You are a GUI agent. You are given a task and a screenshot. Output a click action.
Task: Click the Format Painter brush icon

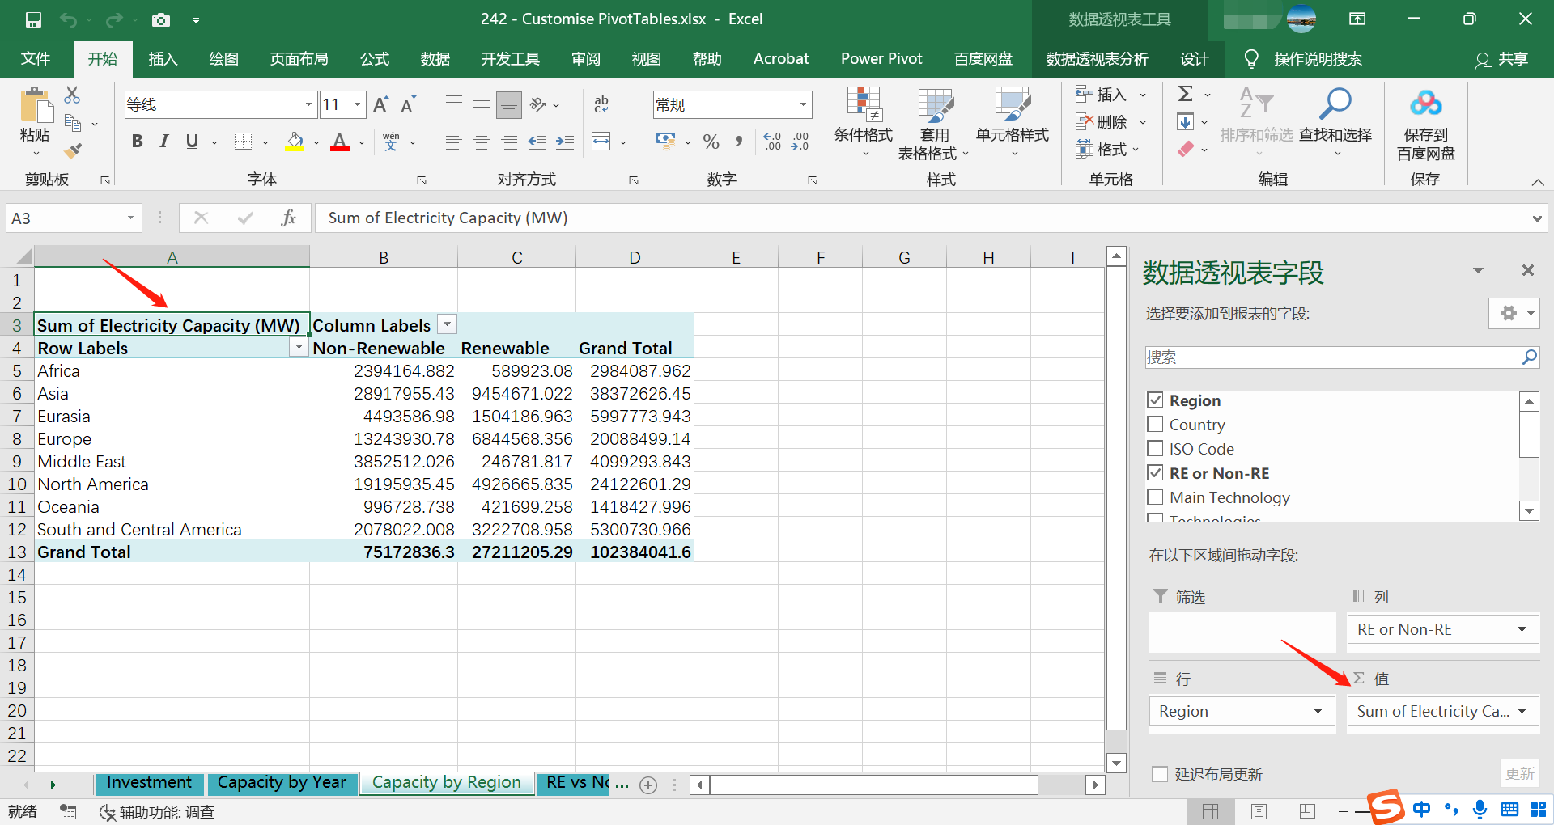[73, 150]
